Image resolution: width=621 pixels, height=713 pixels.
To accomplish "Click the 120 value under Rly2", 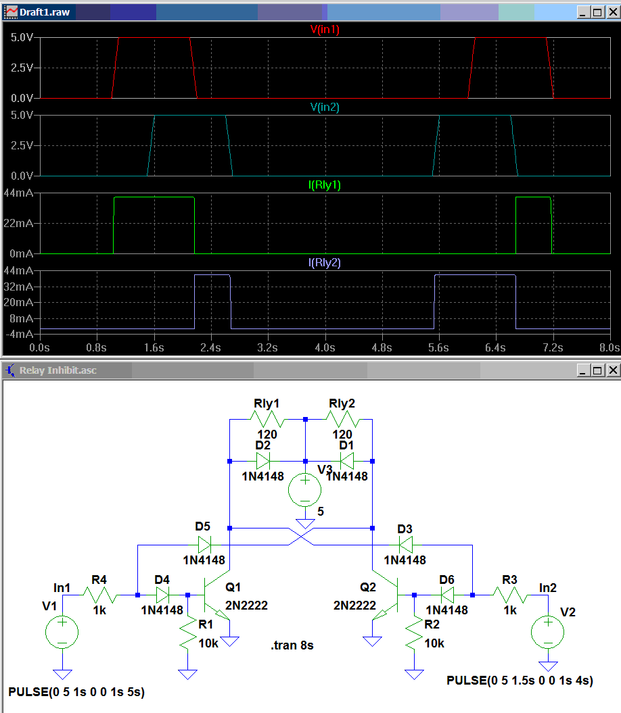I will (x=342, y=435).
